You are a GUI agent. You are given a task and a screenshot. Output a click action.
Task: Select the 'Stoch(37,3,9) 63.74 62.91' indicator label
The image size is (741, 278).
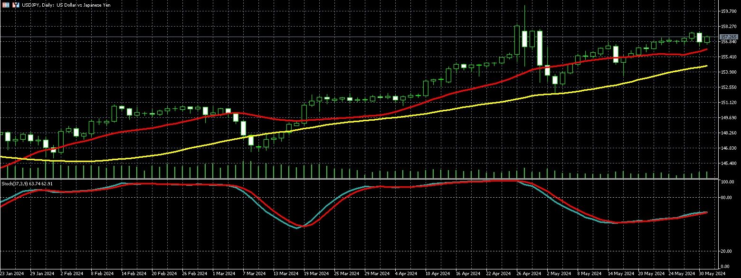(x=27, y=183)
